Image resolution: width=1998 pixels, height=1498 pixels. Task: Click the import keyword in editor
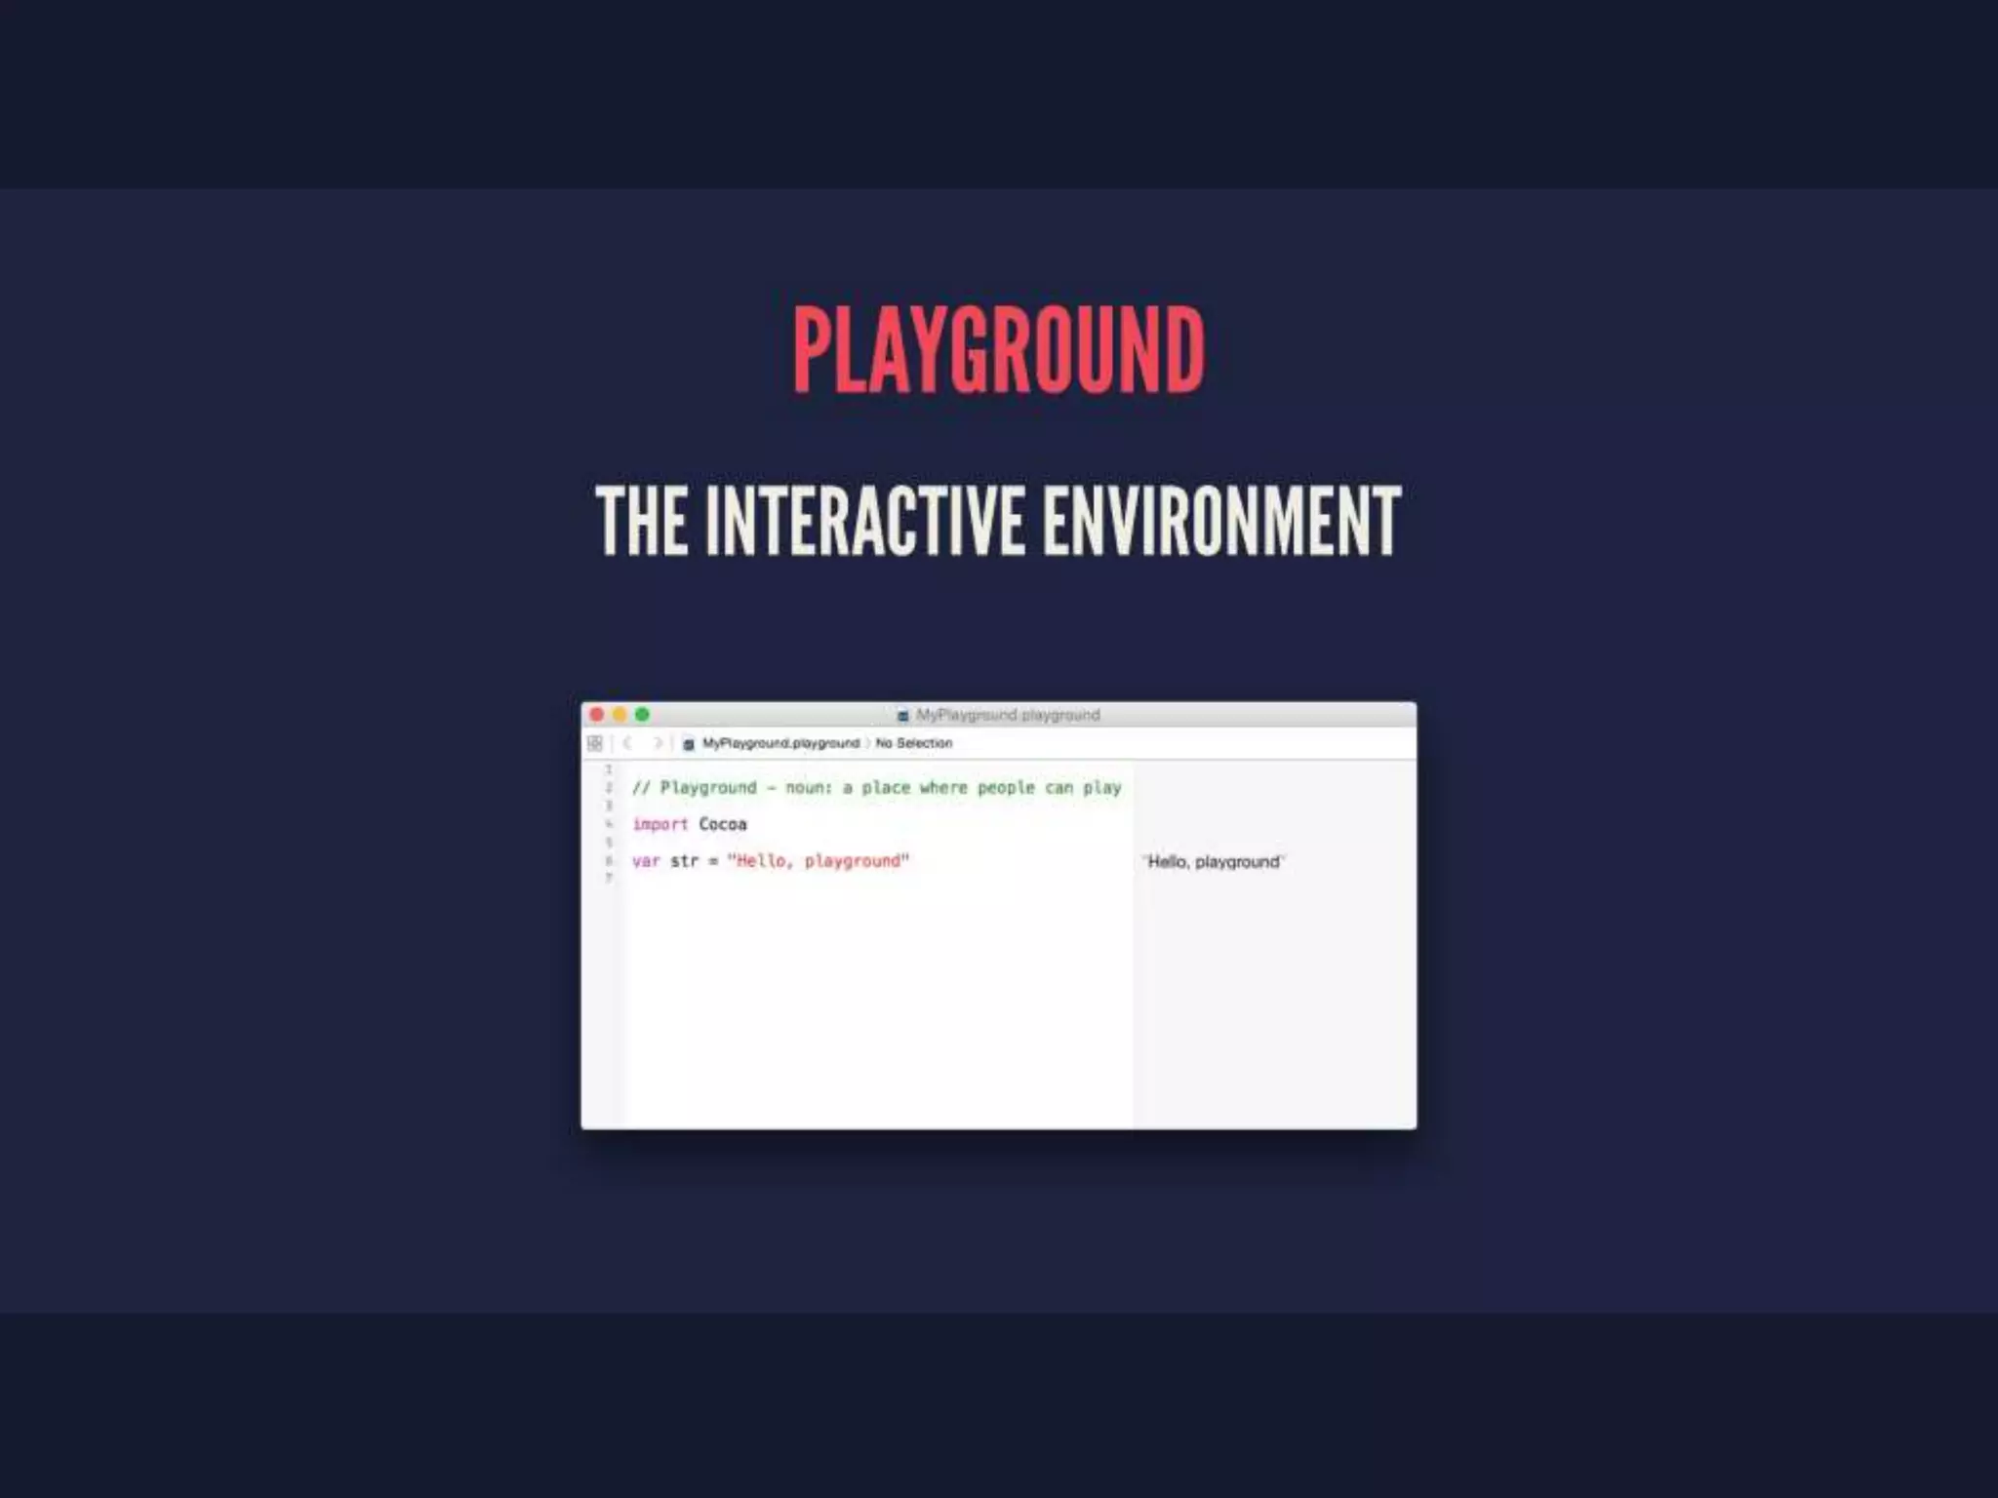pyautogui.click(x=659, y=825)
